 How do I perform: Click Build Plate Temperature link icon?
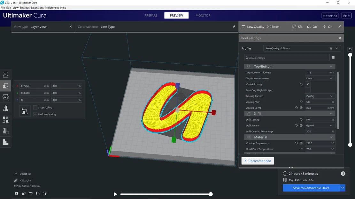(x=301, y=149)
